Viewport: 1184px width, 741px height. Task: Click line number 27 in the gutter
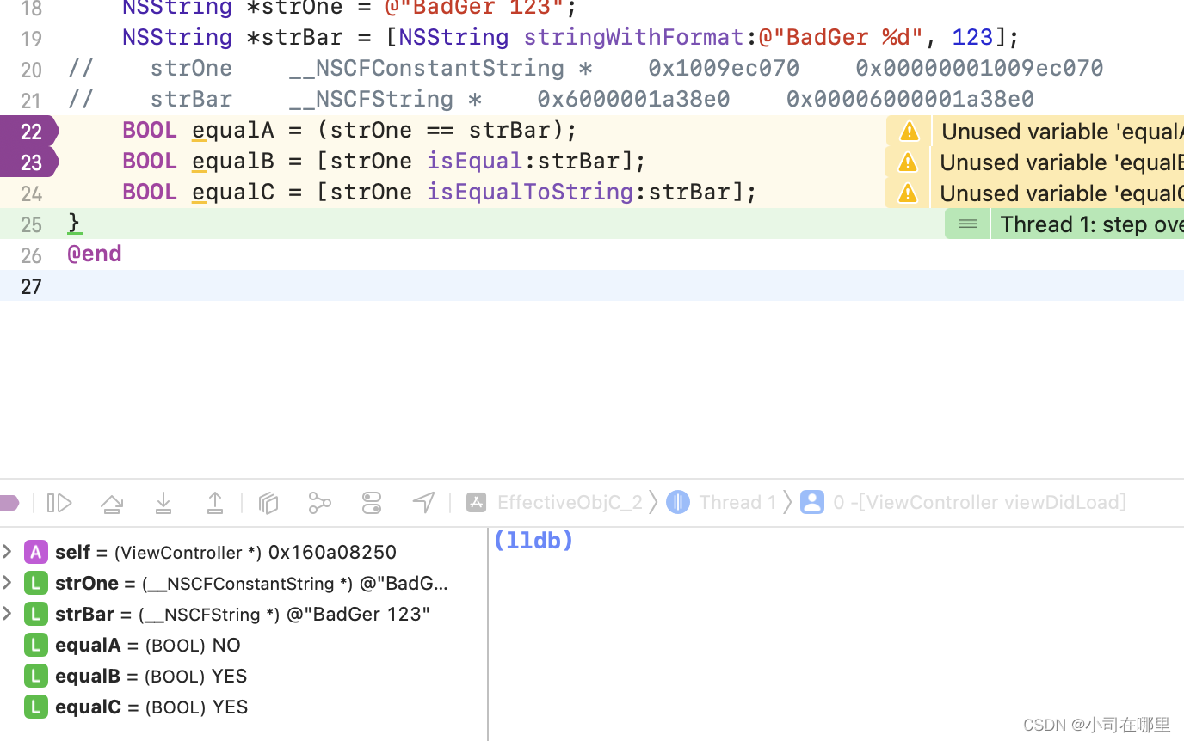[31, 286]
